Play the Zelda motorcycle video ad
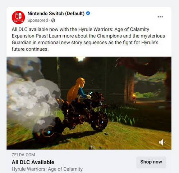 [x=89, y=103]
